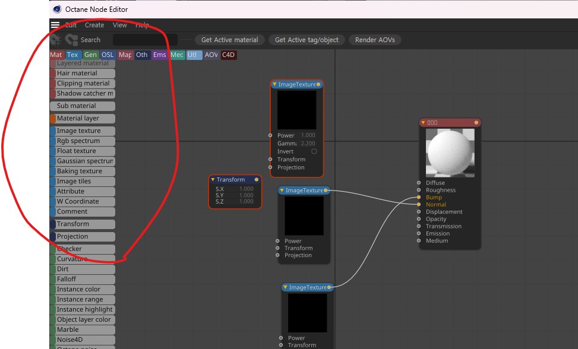
Task: Click the Power value 1.000 on the selected ImageTexture
Action: tap(308, 135)
